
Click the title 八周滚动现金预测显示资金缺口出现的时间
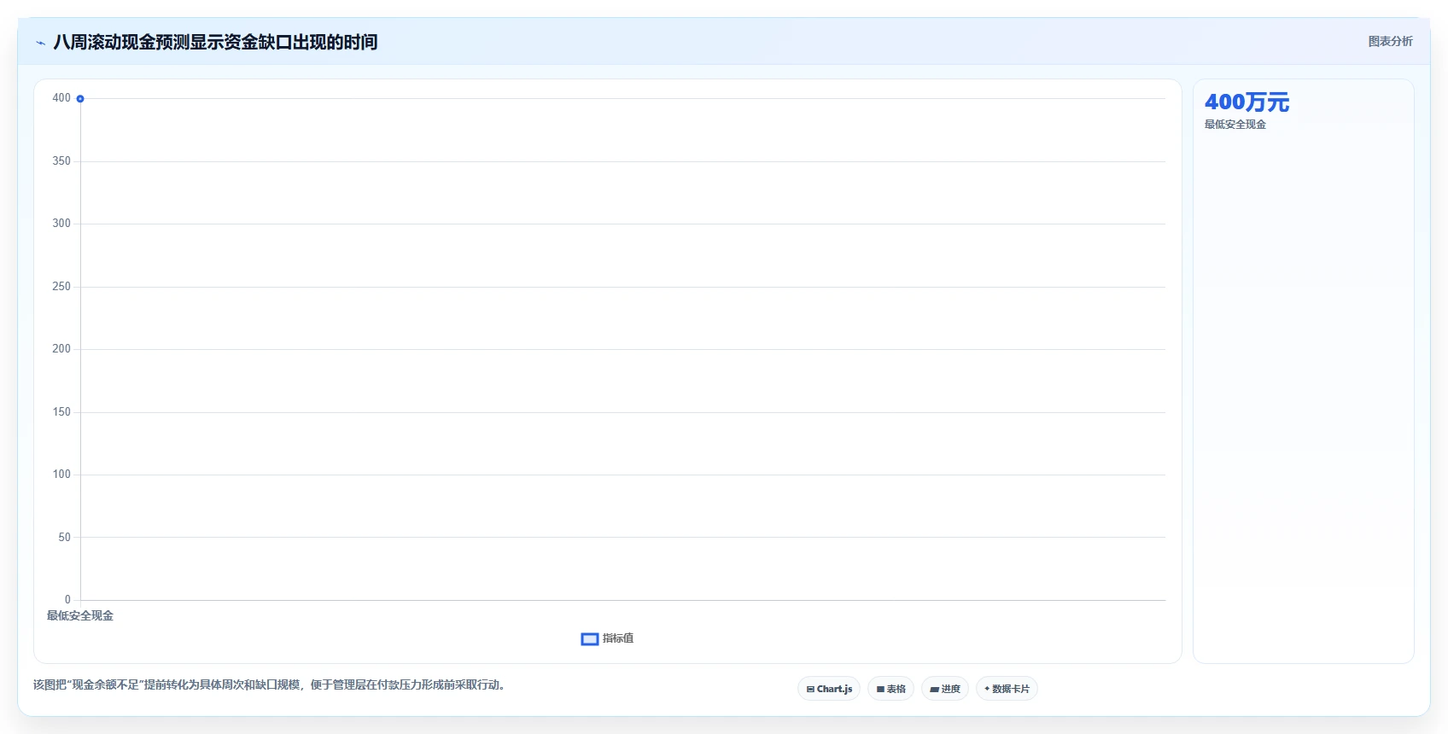(x=215, y=42)
